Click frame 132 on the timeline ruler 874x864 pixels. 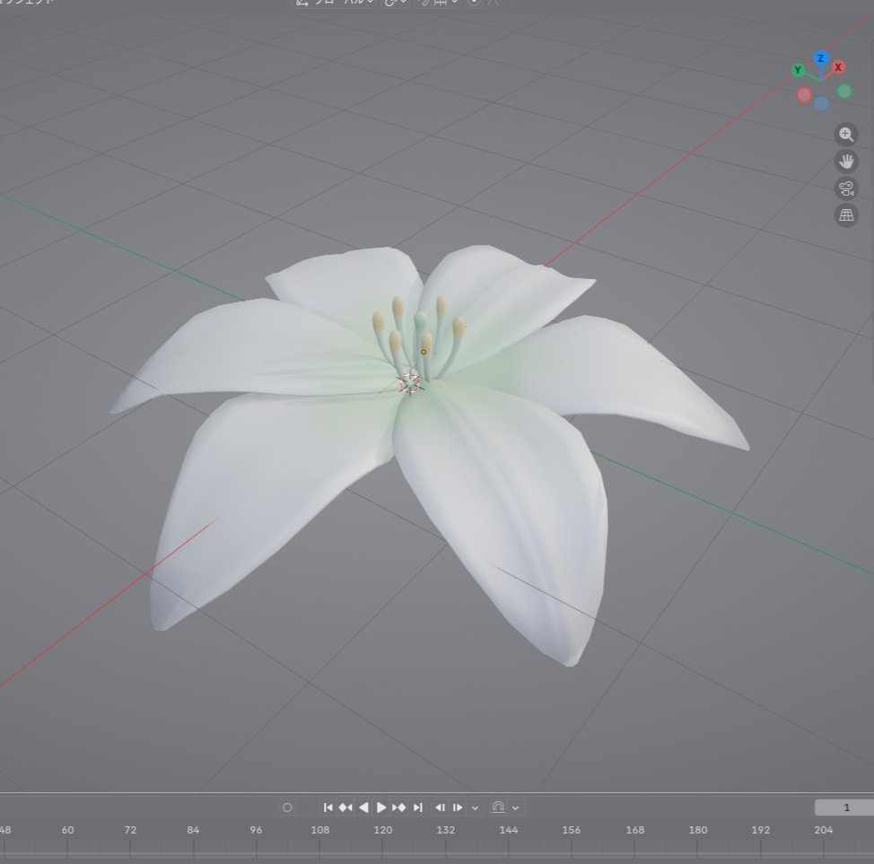(x=446, y=830)
